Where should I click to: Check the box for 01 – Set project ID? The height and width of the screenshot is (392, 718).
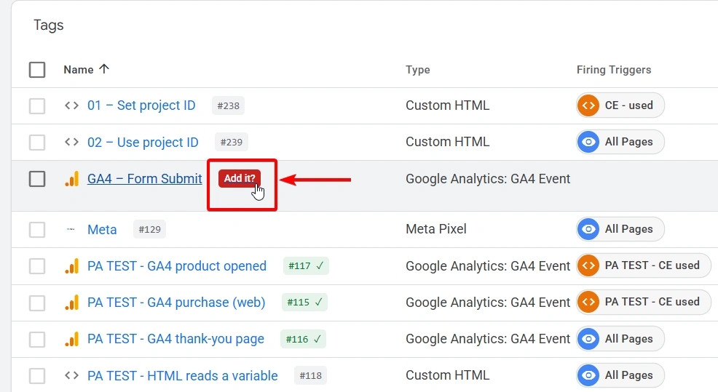pos(37,105)
